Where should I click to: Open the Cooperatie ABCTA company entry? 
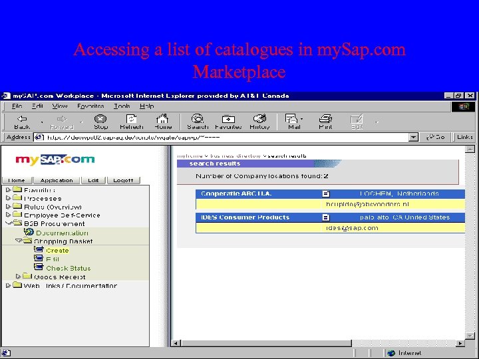(x=236, y=193)
